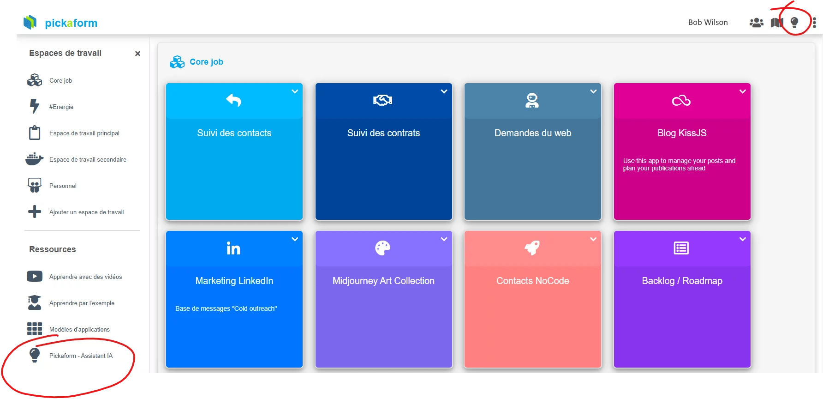Viewport: 823px width, 399px height.
Task: Expand the Marketing LinkedIn card chevron
Action: tap(295, 239)
